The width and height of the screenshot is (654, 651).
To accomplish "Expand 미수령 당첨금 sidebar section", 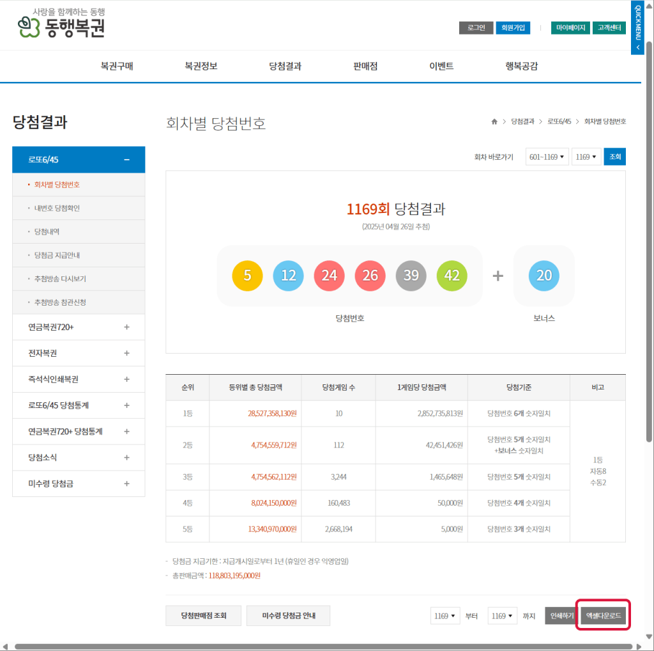I will click(x=126, y=484).
